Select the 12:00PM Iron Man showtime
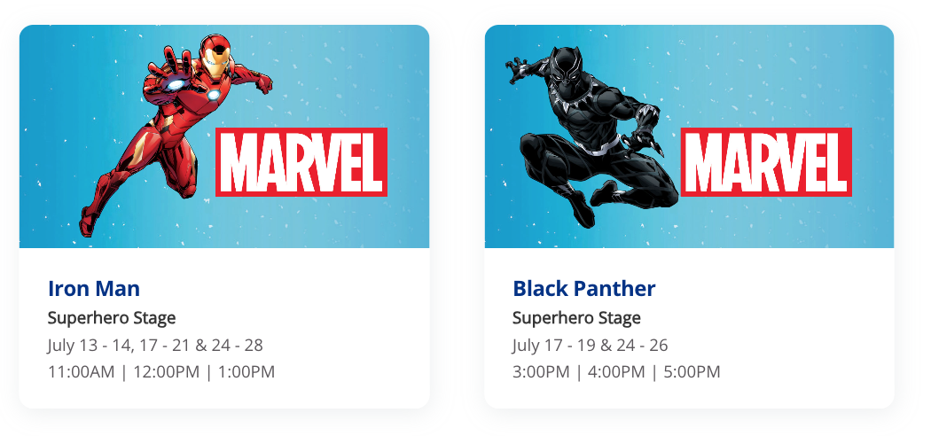The height and width of the screenshot is (436, 931). pos(165,372)
